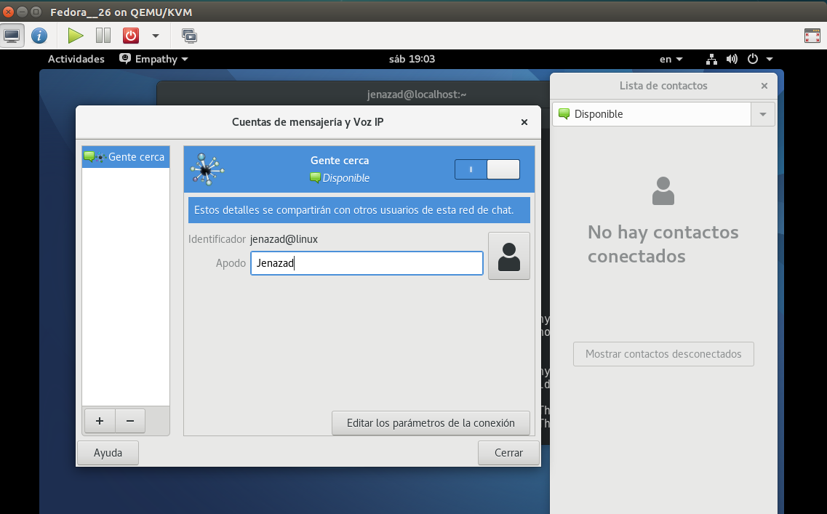
Task: Toggle the Gente cerca account switch
Action: click(x=487, y=169)
